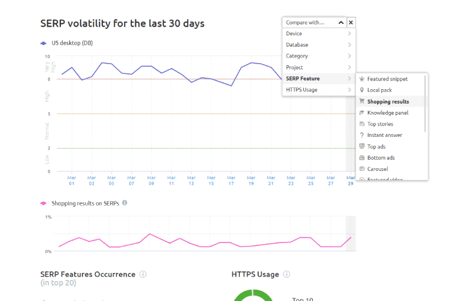Screen dimensions: 455x301
Task: Click info icon next to SERP Features Occurrence
Action: click(143, 274)
